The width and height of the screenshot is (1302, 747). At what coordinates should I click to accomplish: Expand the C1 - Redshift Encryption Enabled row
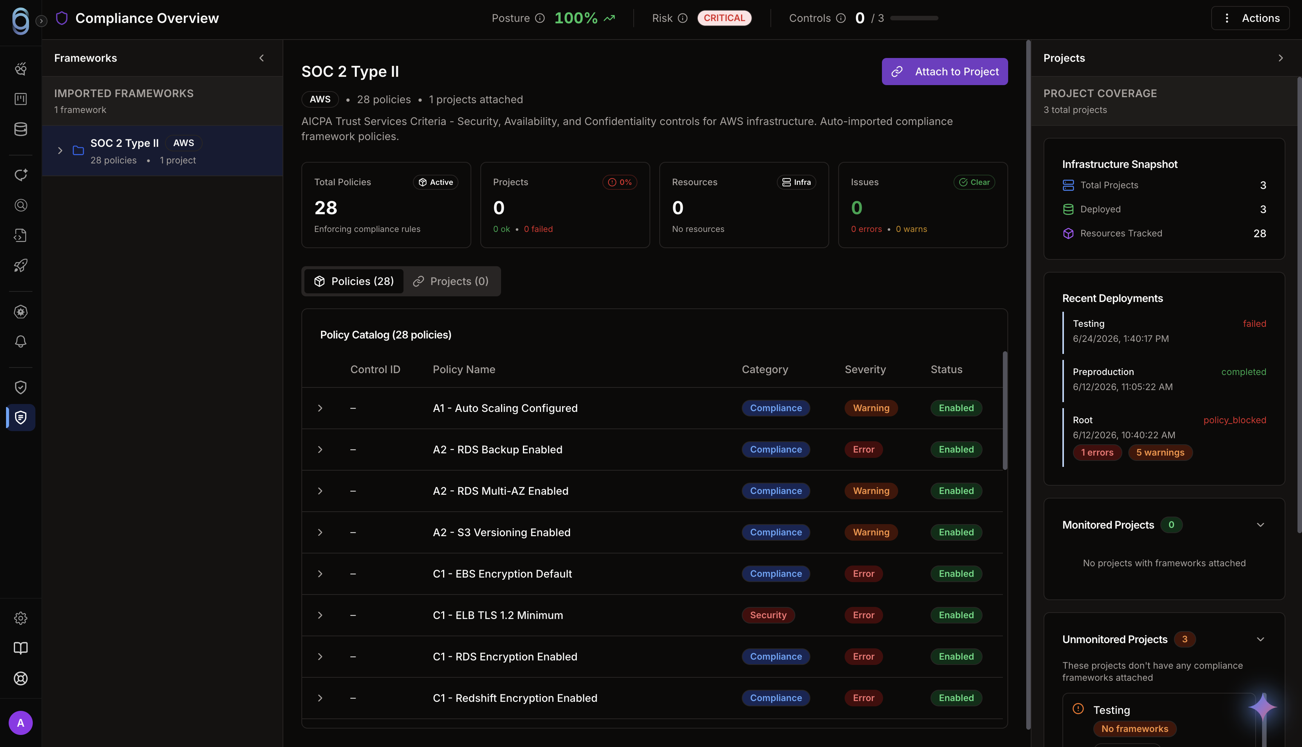(320, 698)
